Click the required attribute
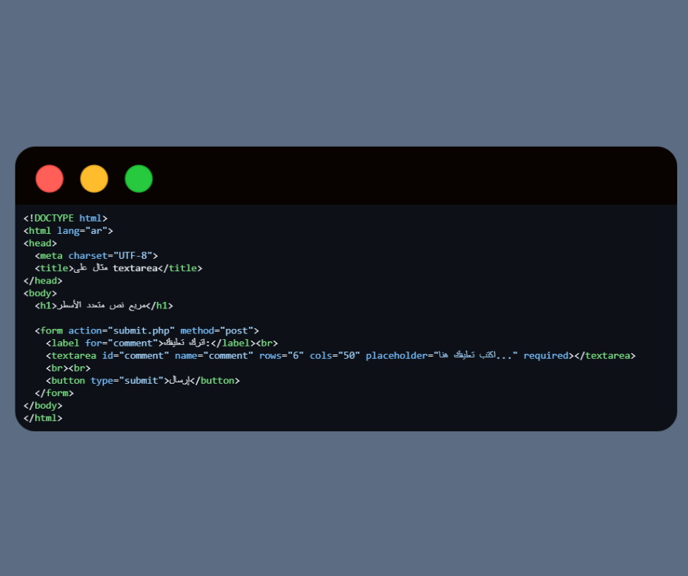 click(546, 355)
